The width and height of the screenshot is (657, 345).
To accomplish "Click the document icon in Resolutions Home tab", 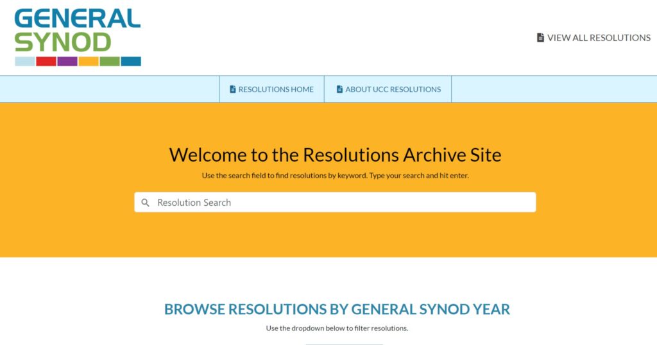I will coord(232,89).
